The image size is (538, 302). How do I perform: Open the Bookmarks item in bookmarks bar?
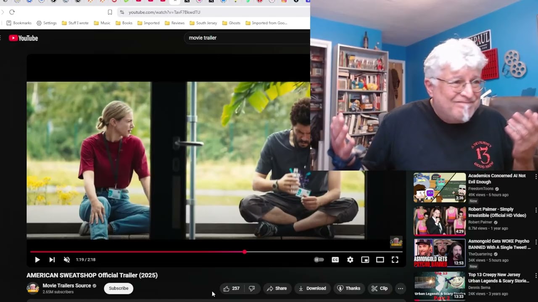click(19, 23)
